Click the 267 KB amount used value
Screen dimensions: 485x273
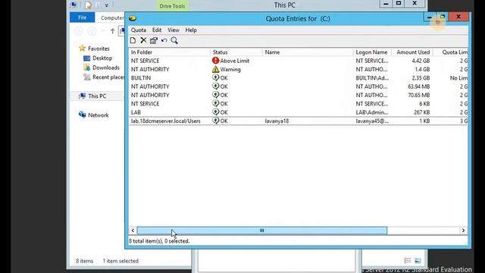click(x=421, y=112)
